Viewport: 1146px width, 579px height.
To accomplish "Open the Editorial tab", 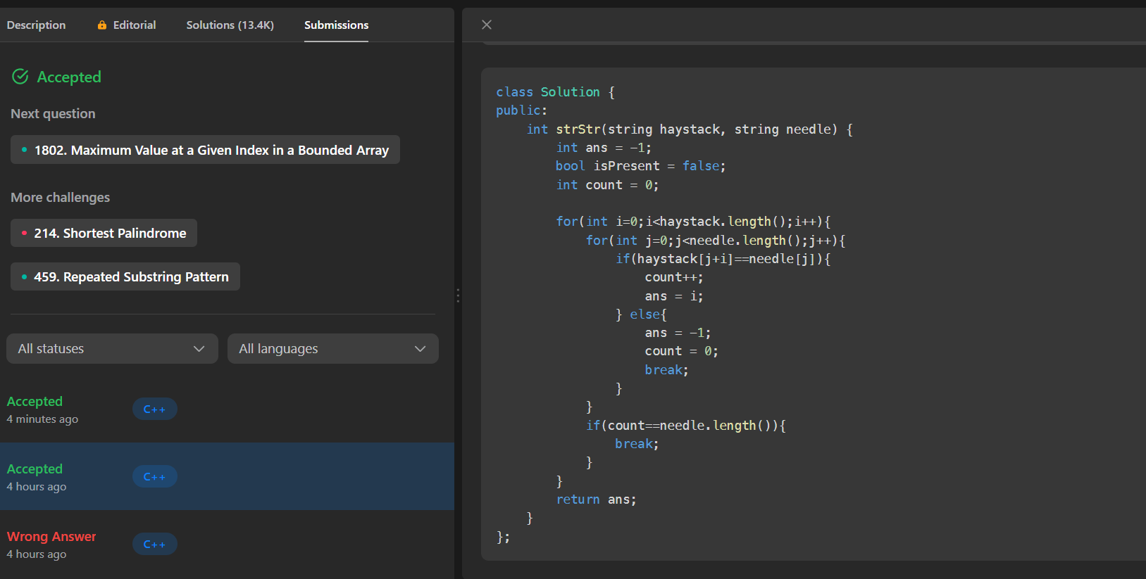I will click(x=127, y=25).
